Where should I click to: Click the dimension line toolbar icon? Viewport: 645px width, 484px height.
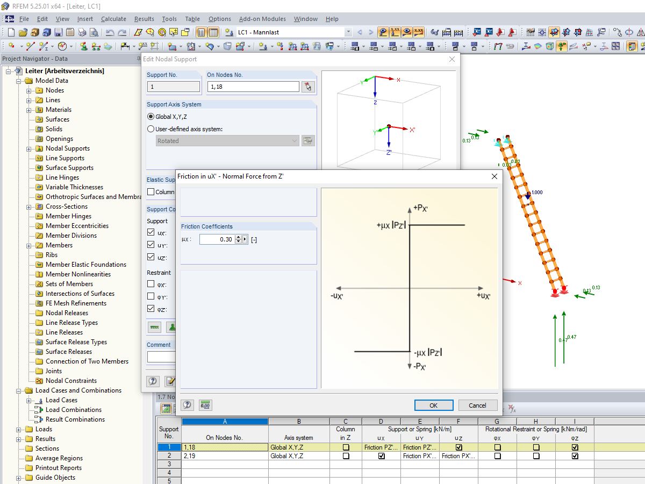(125, 46)
